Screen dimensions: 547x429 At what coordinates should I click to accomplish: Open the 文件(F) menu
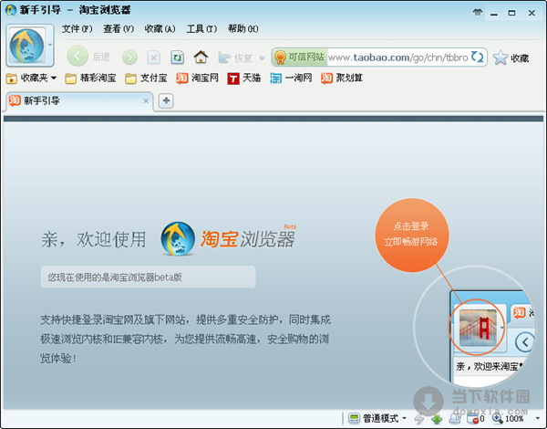point(77,28)
